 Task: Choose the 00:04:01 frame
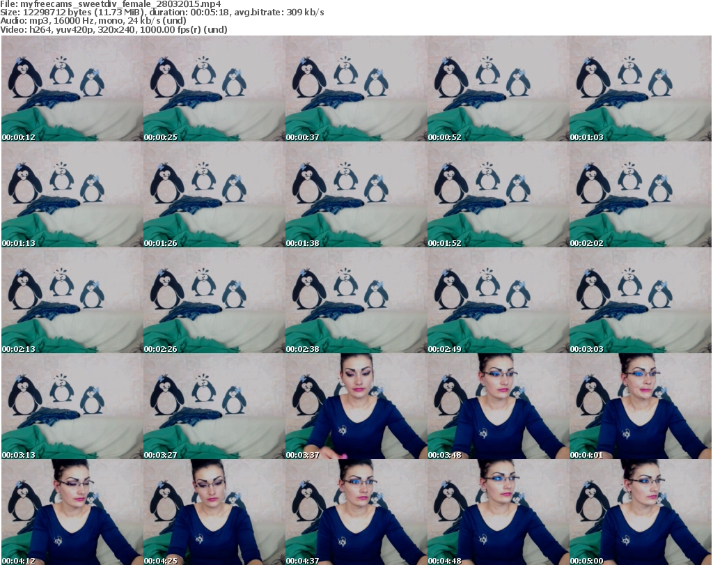[640, 406]
